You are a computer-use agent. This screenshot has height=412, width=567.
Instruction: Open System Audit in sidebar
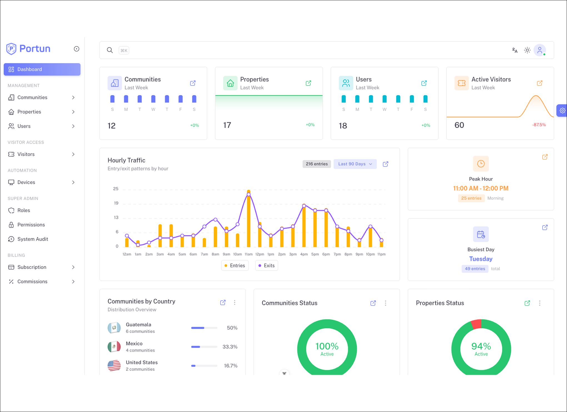point(42,239)
